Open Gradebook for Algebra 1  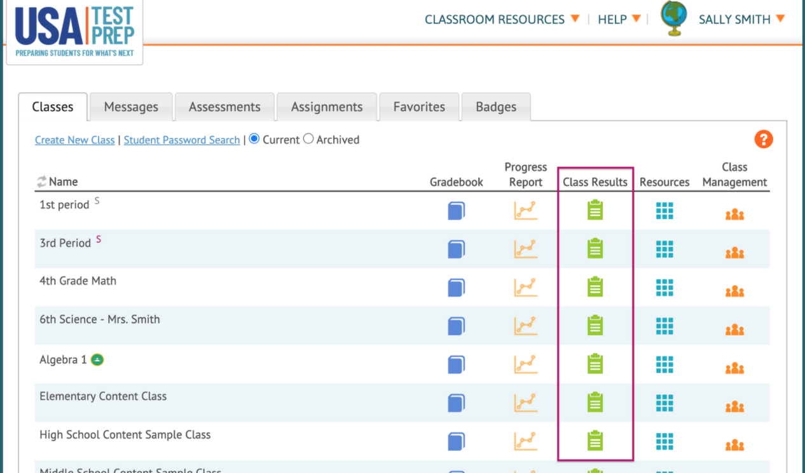(457, 365)
